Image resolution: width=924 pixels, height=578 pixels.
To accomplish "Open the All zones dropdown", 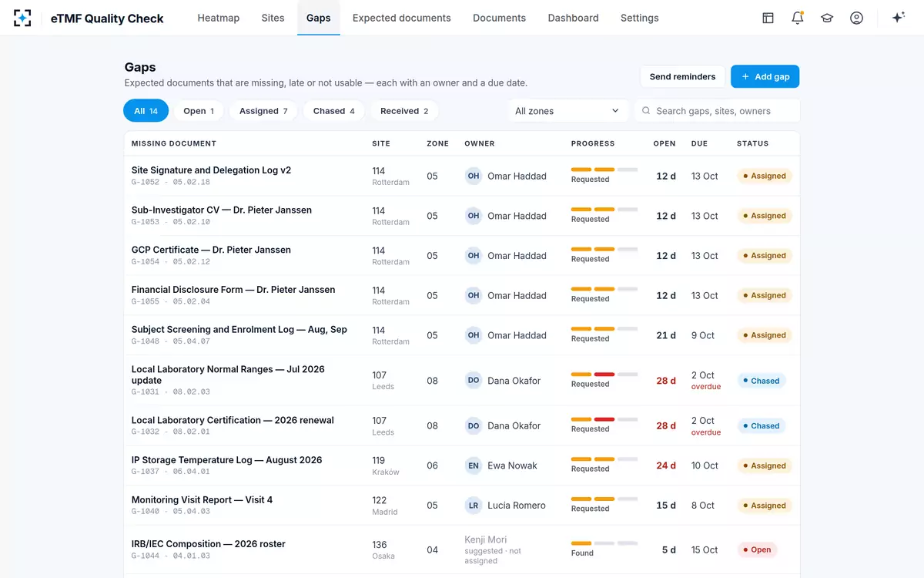I will pyautogui.click(x=567, y=111).
